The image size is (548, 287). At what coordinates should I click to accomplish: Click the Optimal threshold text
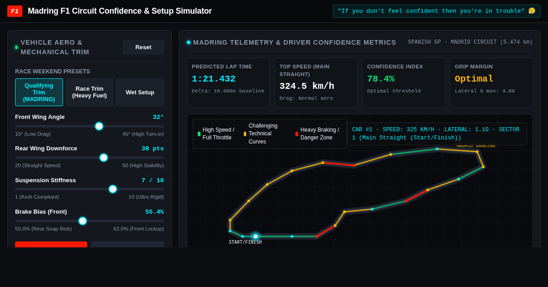tap(394, 91)
